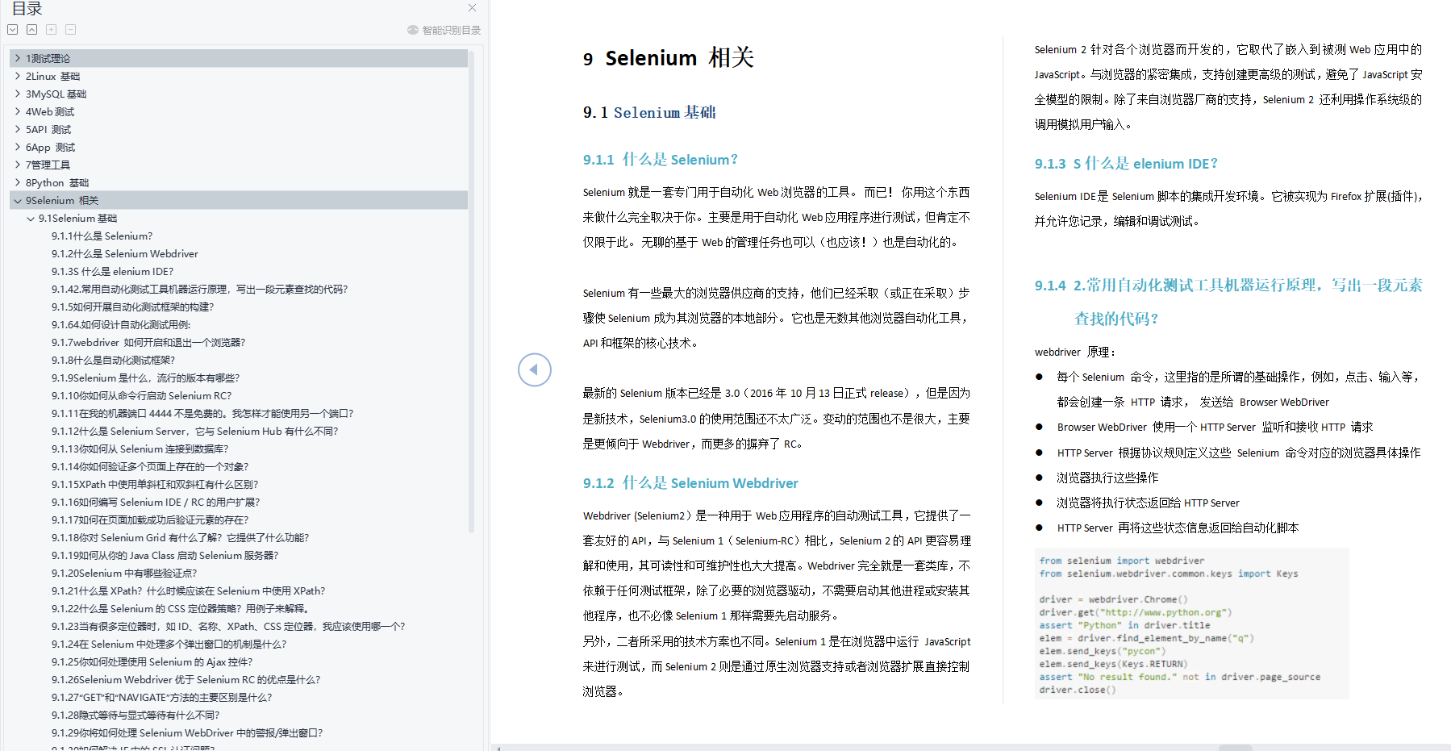The height and width of the screenshot is (751, 1451).
Task: Open bookmark 9.1.25 about Ajax 控件
Action: [x=152, y=661]
